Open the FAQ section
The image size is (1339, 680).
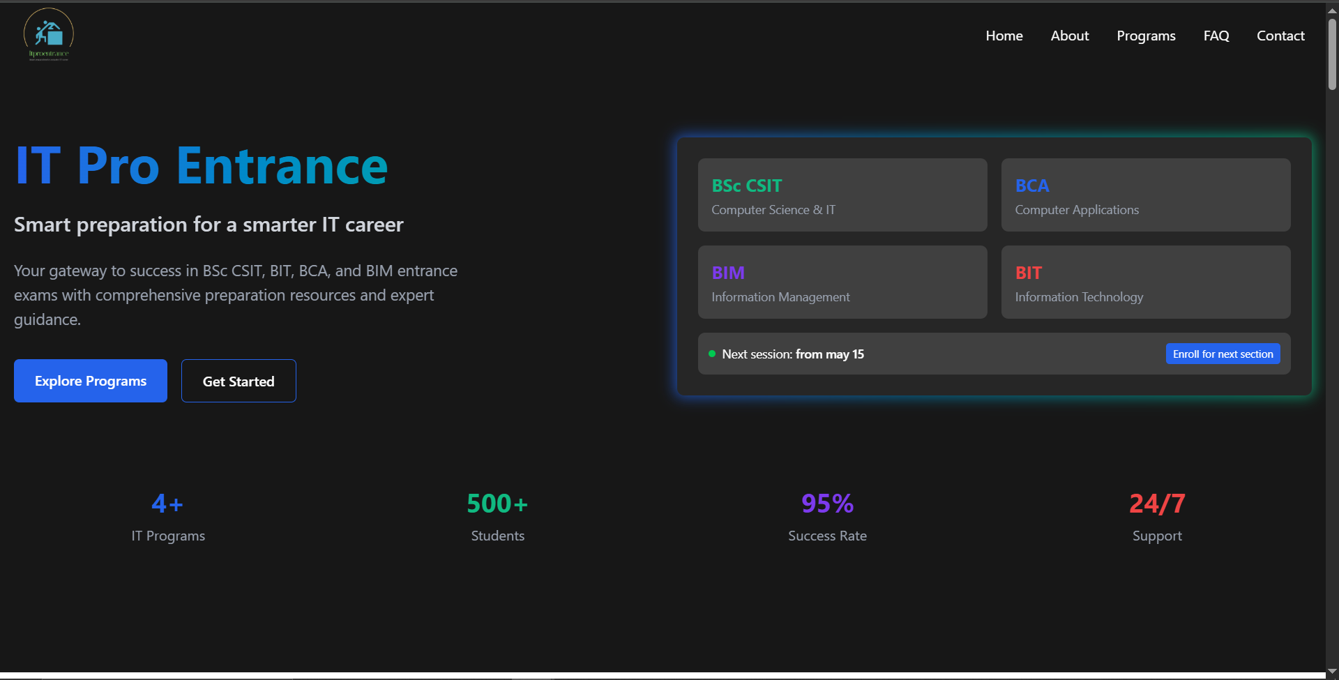pyautogui.click(x=1216, y=36)
